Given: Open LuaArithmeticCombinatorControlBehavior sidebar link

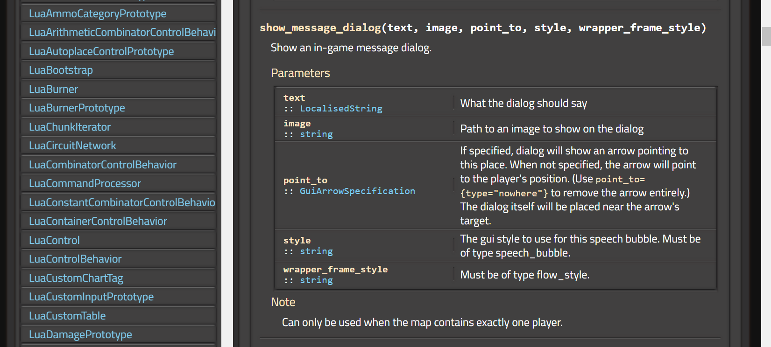Looking at the screenshot, I should 122,33.
